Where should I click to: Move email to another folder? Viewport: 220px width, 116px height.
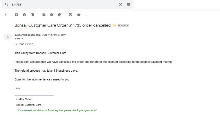70,15
